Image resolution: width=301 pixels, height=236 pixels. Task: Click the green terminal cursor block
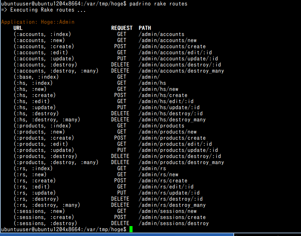point(131,229)
